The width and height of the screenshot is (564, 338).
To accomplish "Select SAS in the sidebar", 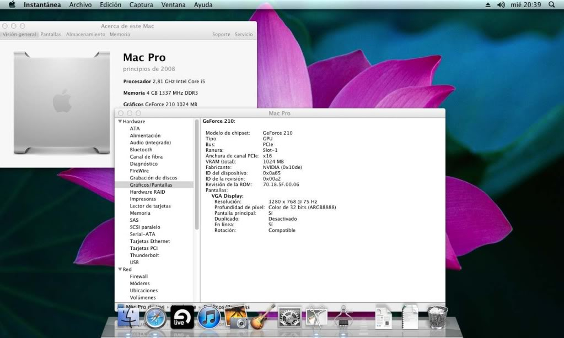I will point(134,220).
